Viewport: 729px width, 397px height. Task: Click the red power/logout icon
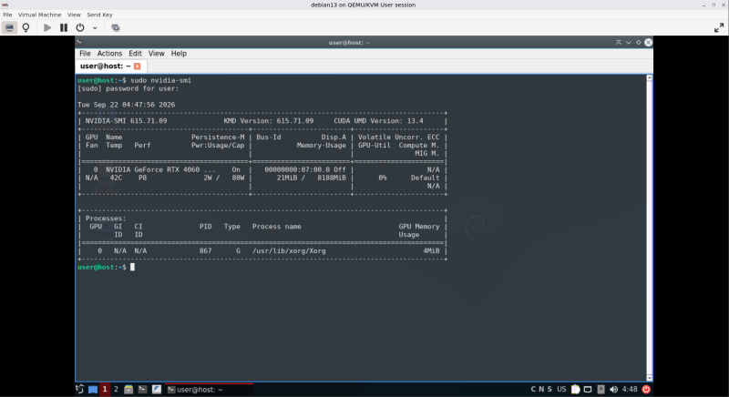[x=646, y=389]
